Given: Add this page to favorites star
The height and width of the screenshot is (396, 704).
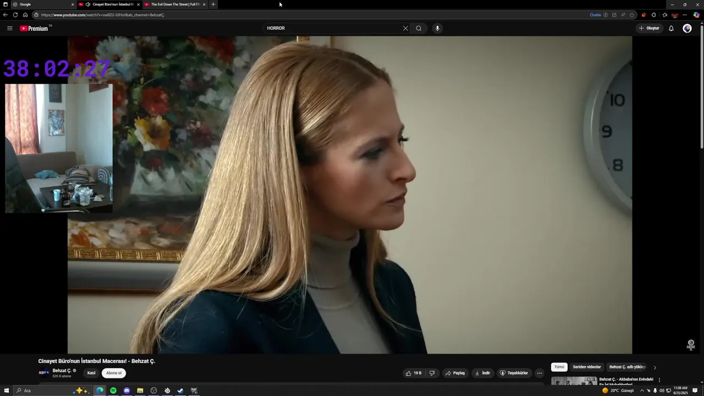Looking at the screenshot, I should click(x=632, y=15).
